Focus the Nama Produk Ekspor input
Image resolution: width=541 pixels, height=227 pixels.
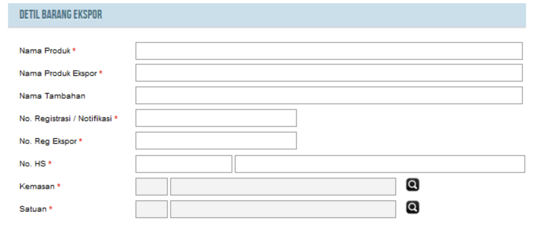coord(329,73)
